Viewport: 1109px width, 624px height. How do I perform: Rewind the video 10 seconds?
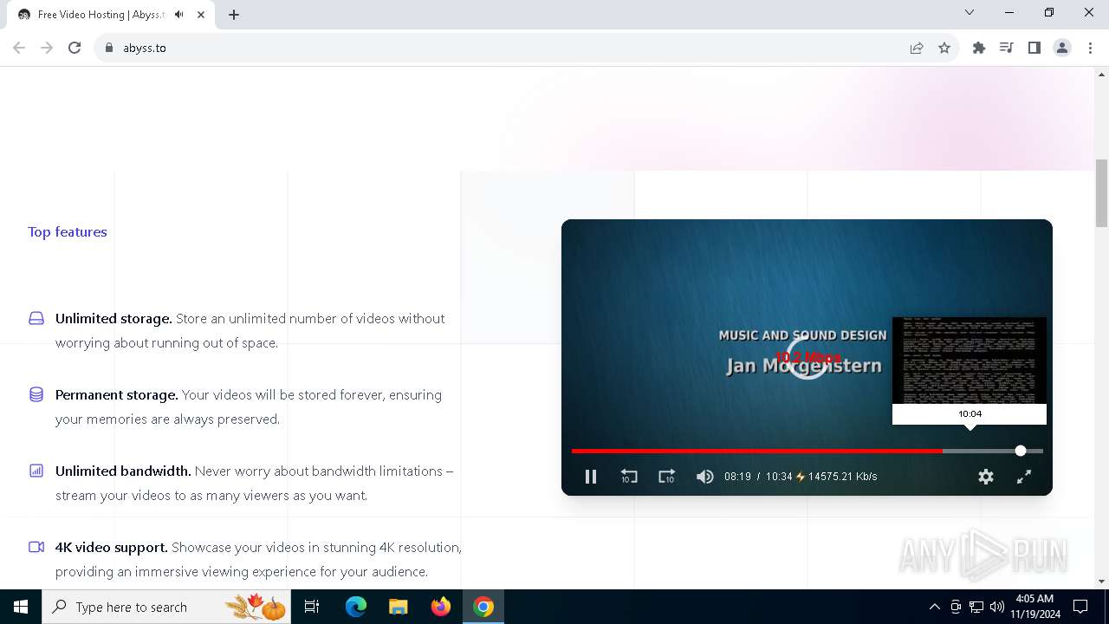tap(629, 477)
